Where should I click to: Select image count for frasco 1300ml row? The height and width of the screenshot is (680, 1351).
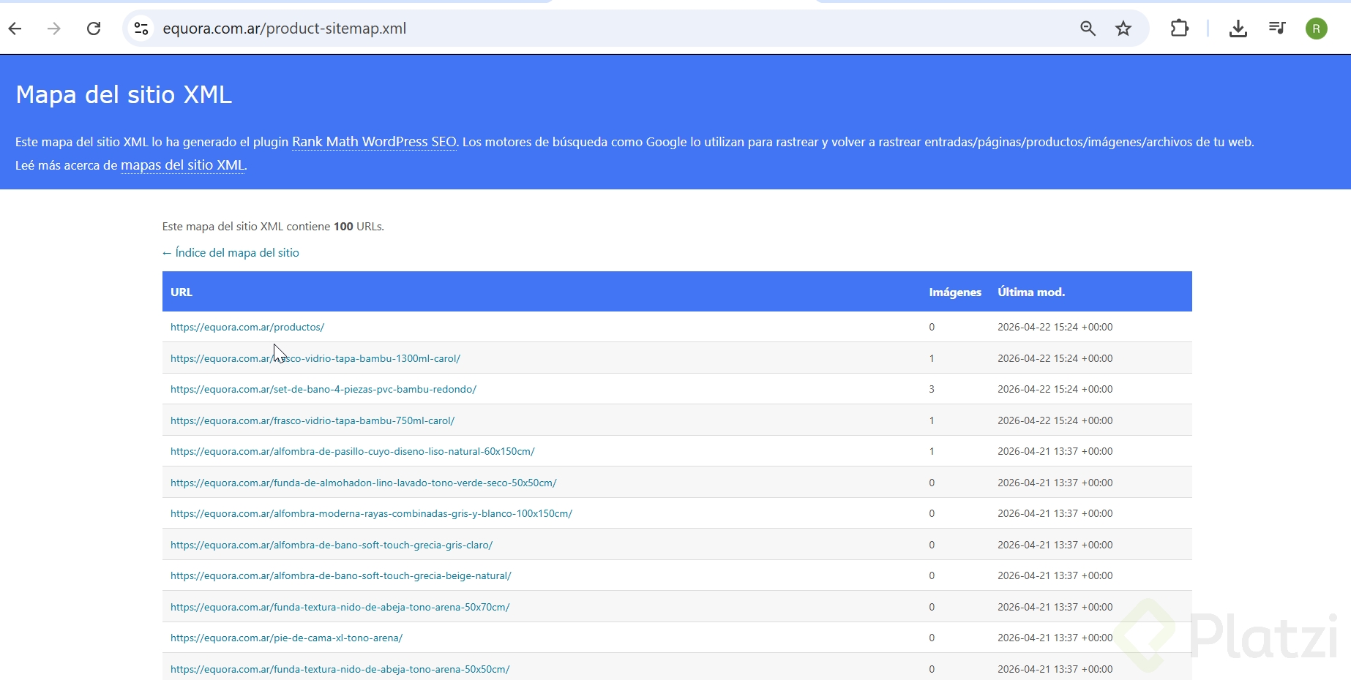pyautogui.click(x=932, y=358)
